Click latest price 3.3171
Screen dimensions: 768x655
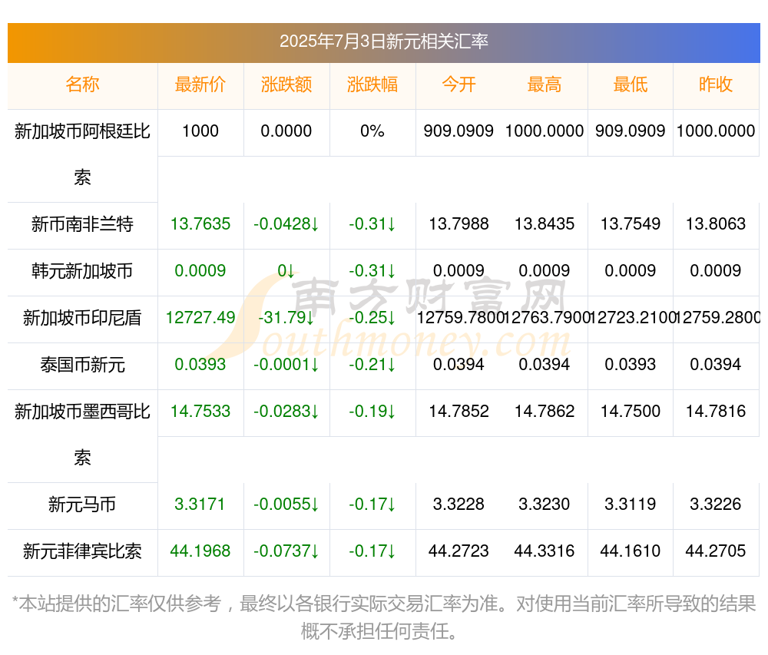(x=200, y=504)
